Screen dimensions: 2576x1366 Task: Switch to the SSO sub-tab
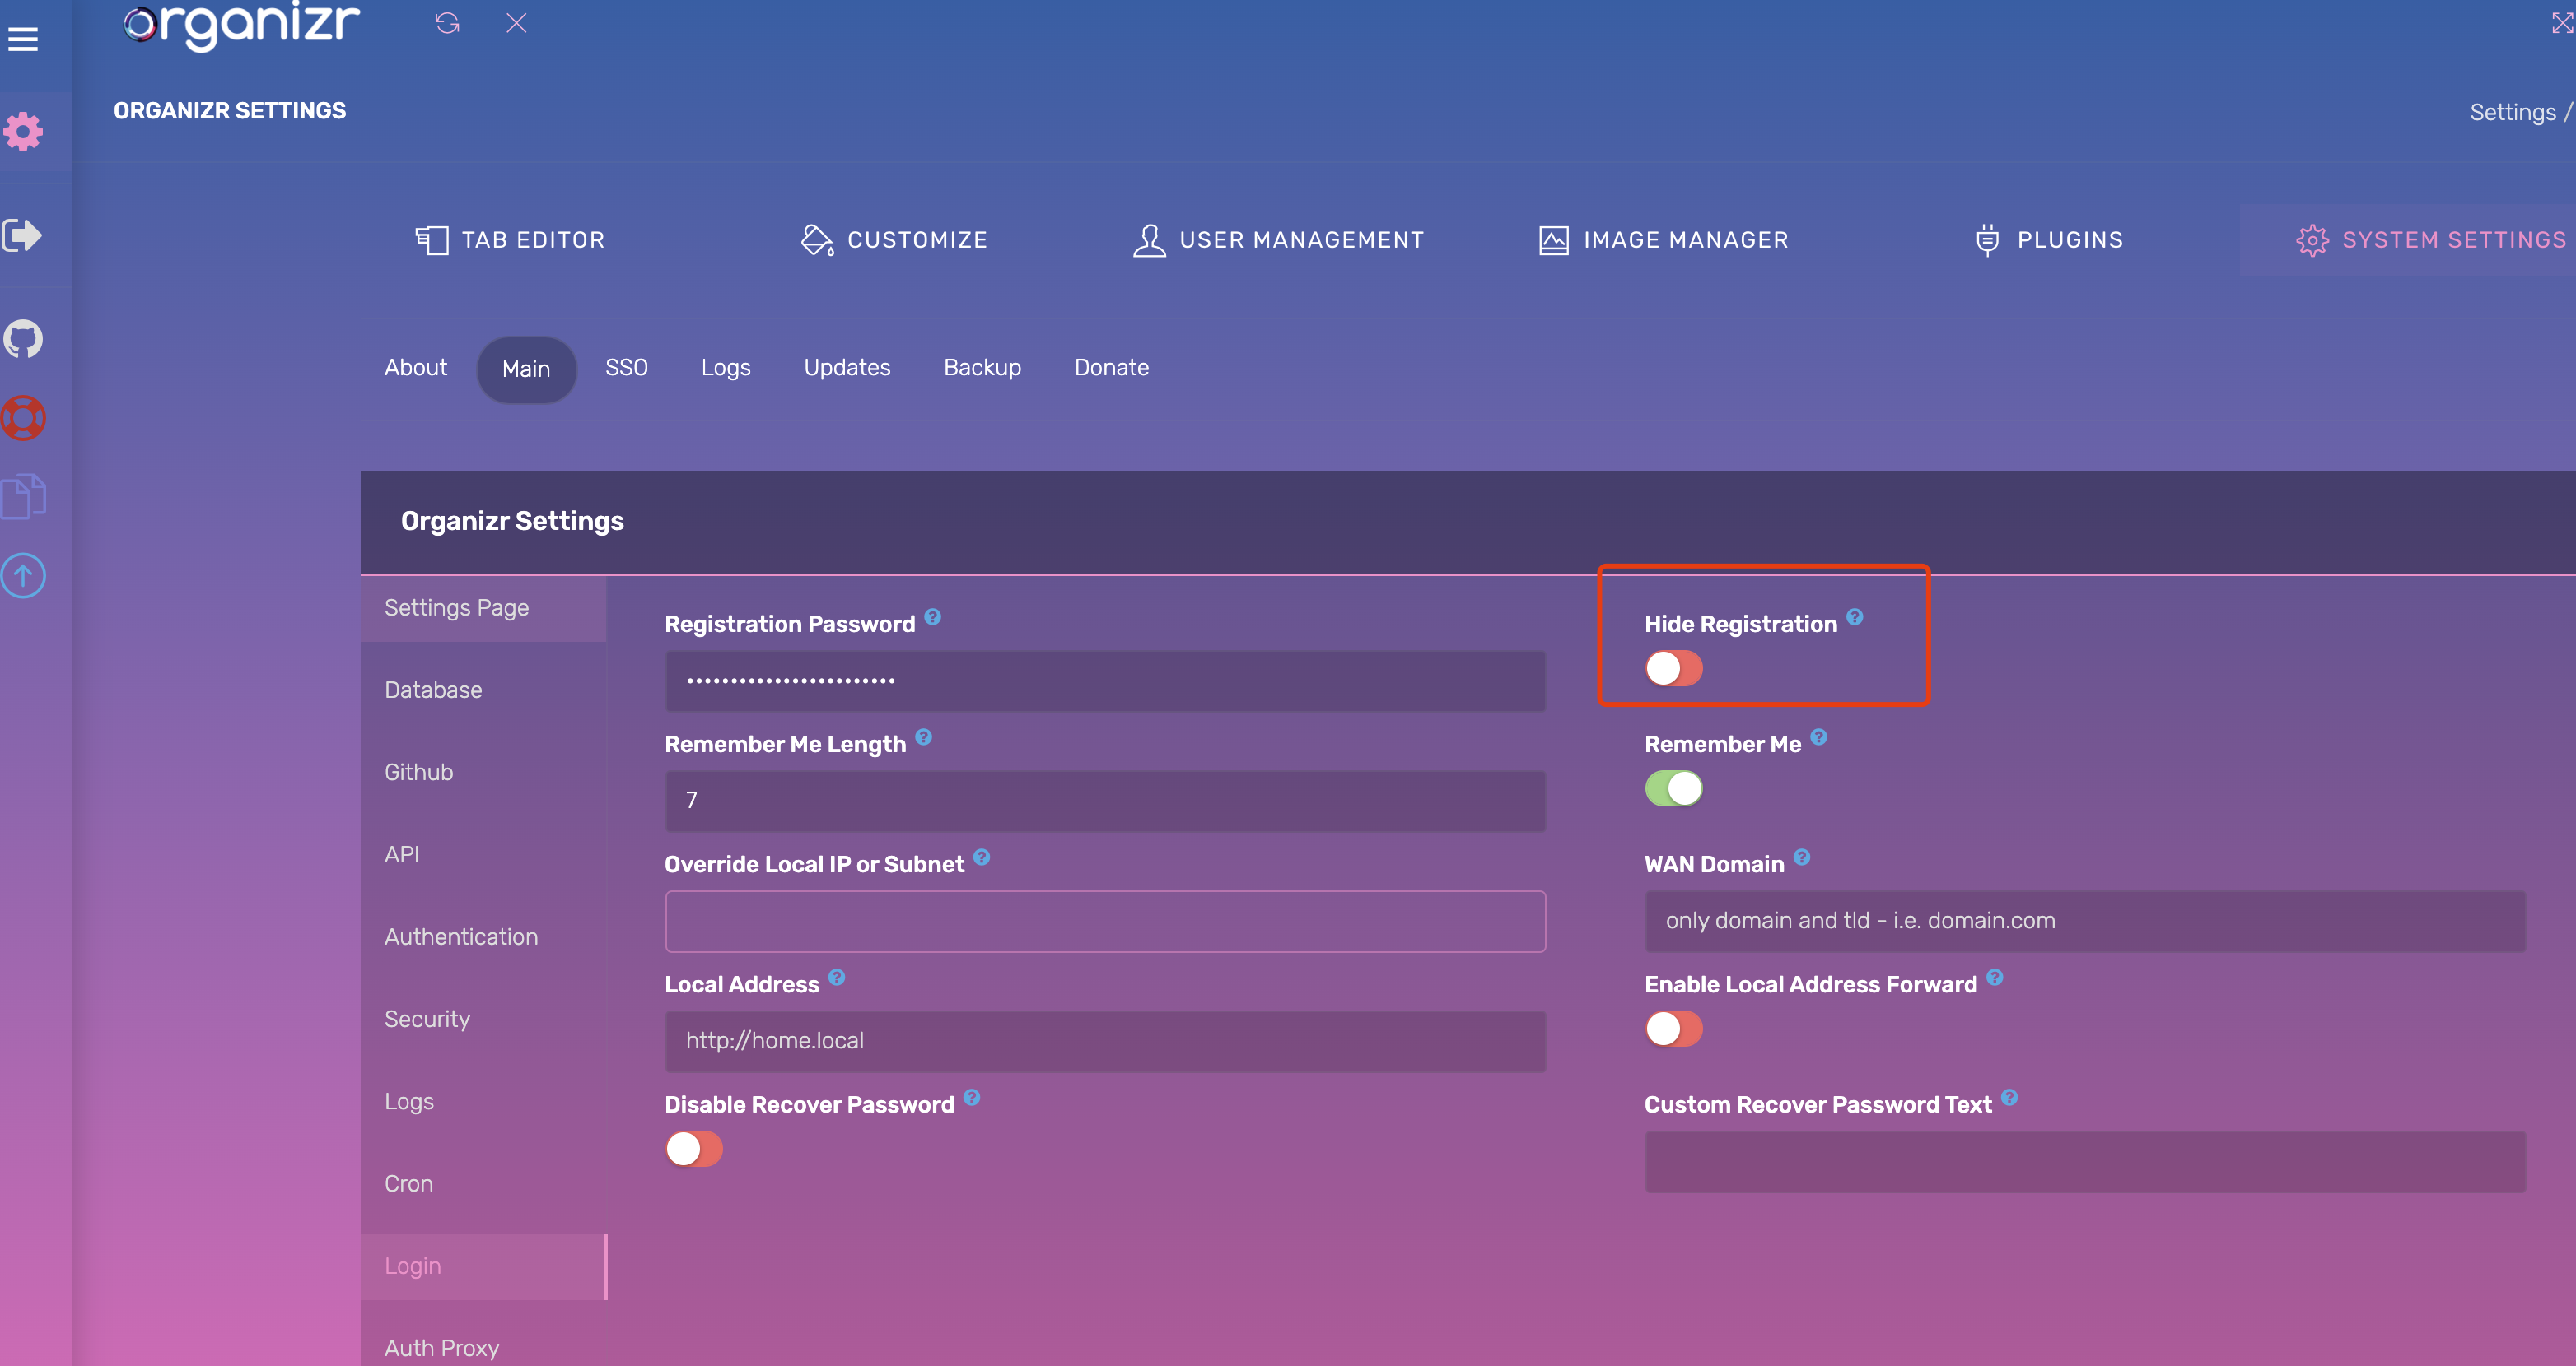click(626, 368)
